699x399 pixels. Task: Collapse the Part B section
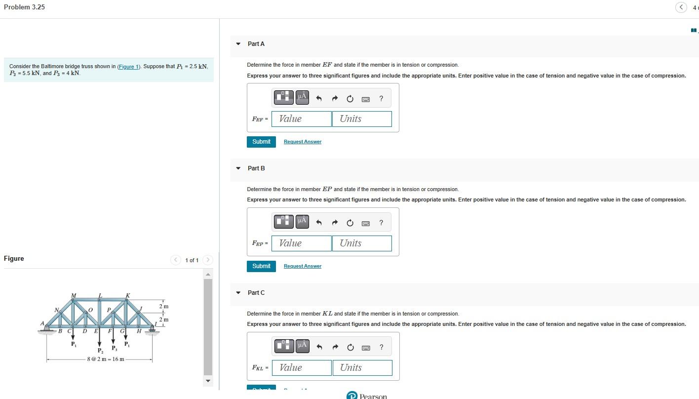[x=238, y=168]
